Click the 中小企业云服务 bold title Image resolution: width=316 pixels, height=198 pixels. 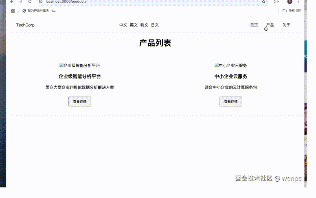coord(231,77)
